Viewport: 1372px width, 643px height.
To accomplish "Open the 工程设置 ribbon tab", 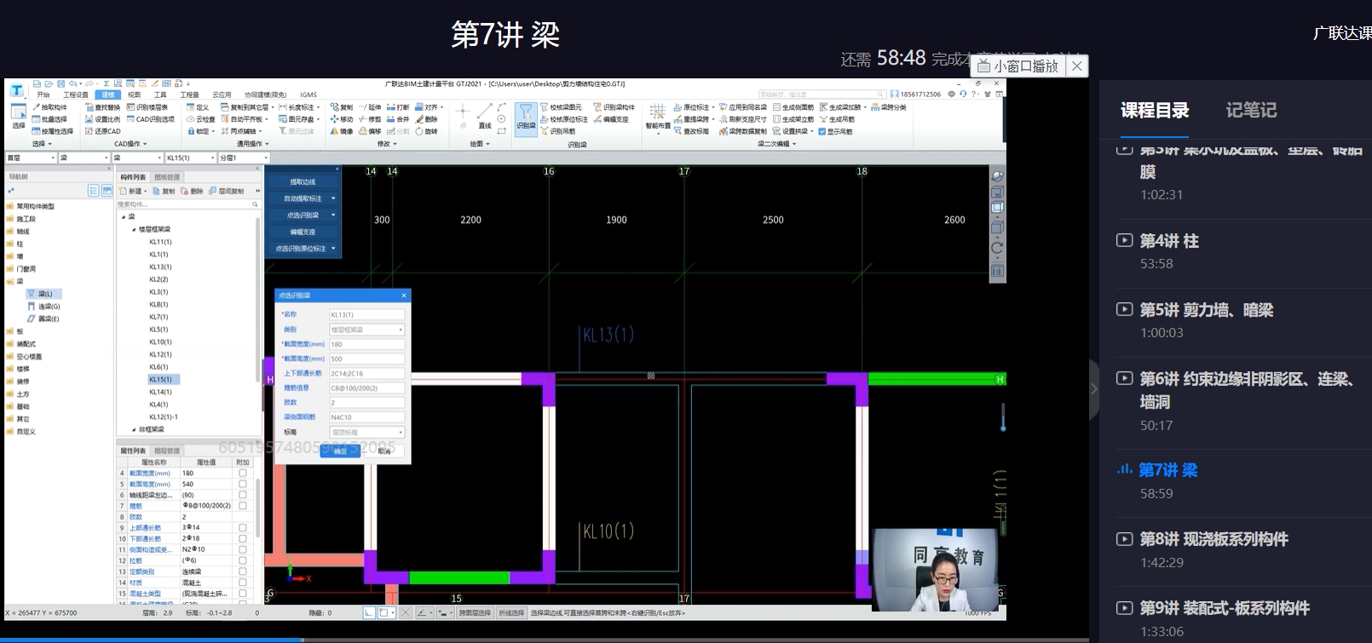I will [x=76, y=95].
